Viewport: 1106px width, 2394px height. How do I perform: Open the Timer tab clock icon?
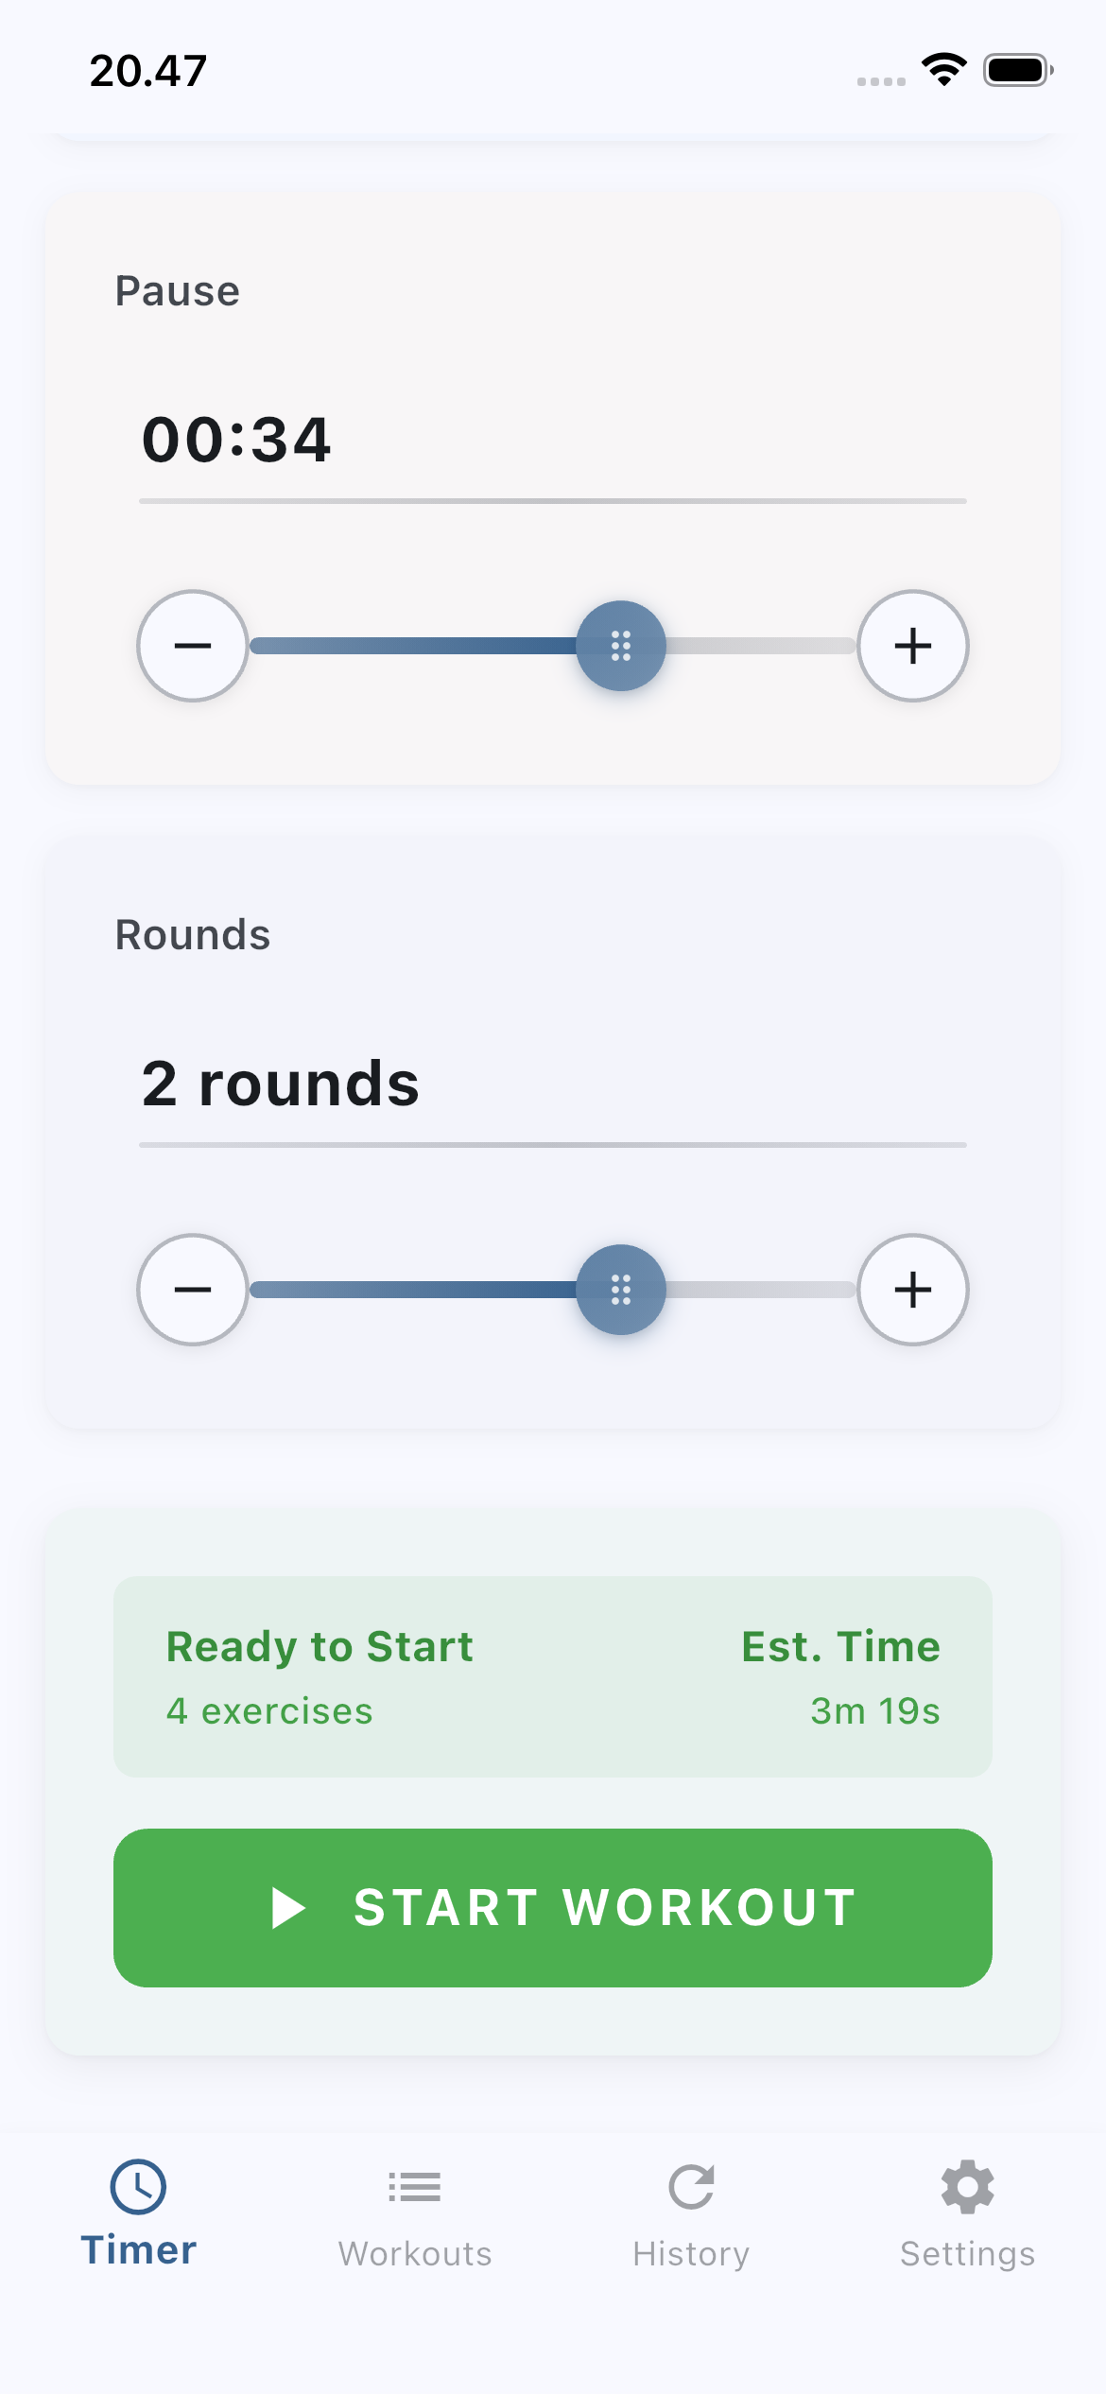coord(138,2187)
